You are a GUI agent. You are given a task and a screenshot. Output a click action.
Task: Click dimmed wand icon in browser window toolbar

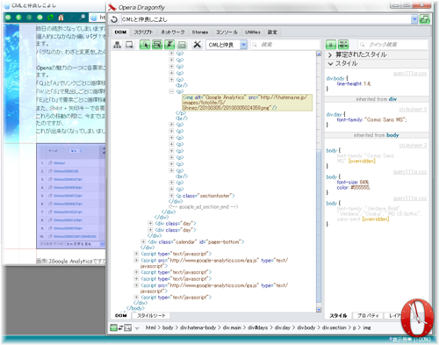tap(72, 18)
